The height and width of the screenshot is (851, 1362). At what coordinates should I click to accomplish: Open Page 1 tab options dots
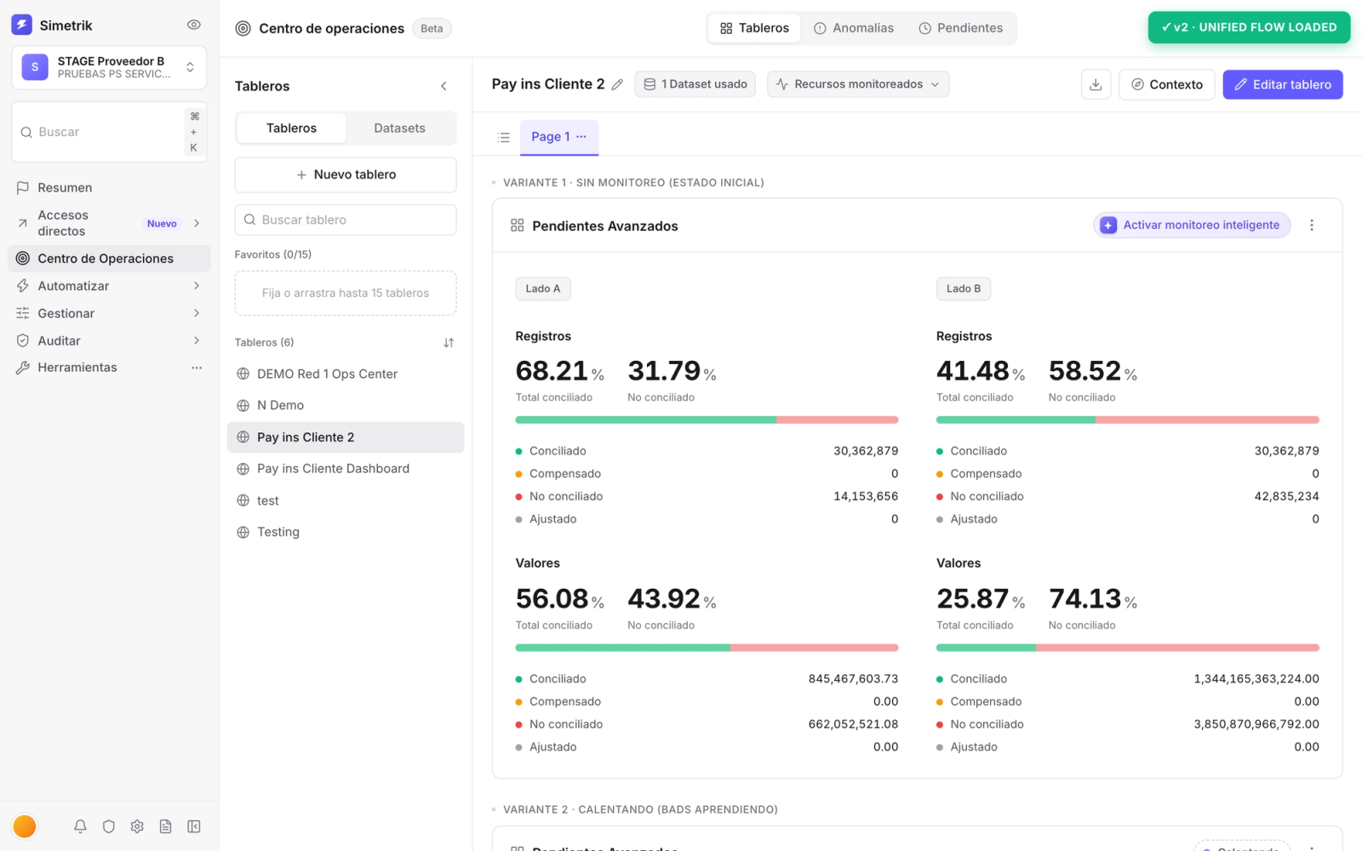[581, 136]
